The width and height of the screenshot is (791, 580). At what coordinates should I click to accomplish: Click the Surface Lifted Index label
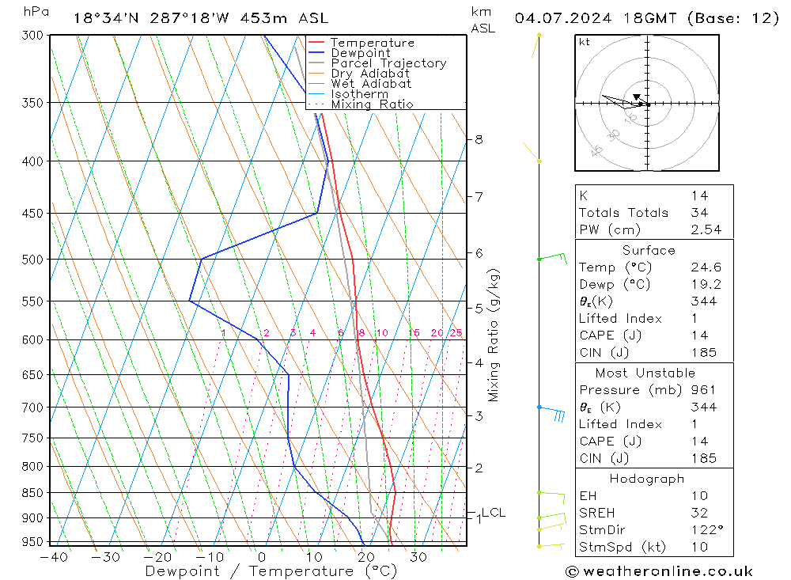click(x=620, y=319)
